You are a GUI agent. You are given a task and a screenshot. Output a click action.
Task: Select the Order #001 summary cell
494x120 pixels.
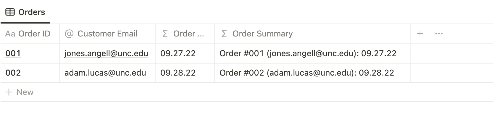(x=308, y=54)
